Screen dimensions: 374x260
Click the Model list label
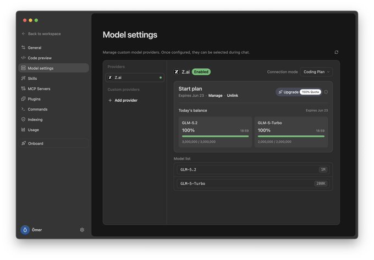pos(182,158)
